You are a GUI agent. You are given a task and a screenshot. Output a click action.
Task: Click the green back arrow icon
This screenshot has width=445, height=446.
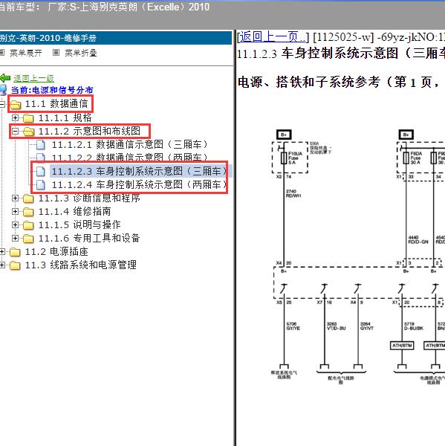[5, 77]
